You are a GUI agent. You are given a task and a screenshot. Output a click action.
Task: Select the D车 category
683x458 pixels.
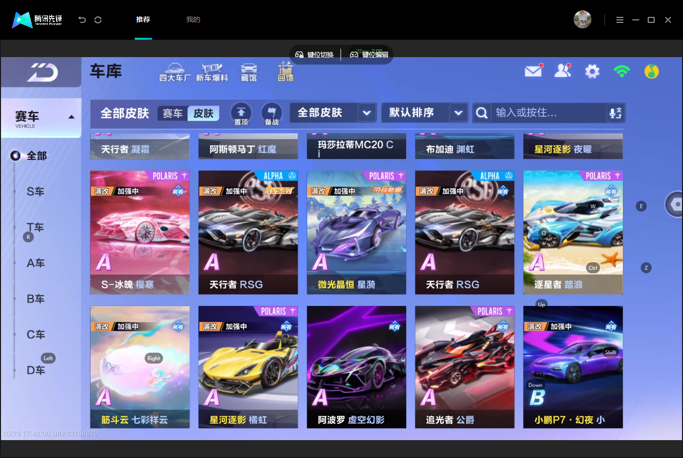tap(36, 371)
